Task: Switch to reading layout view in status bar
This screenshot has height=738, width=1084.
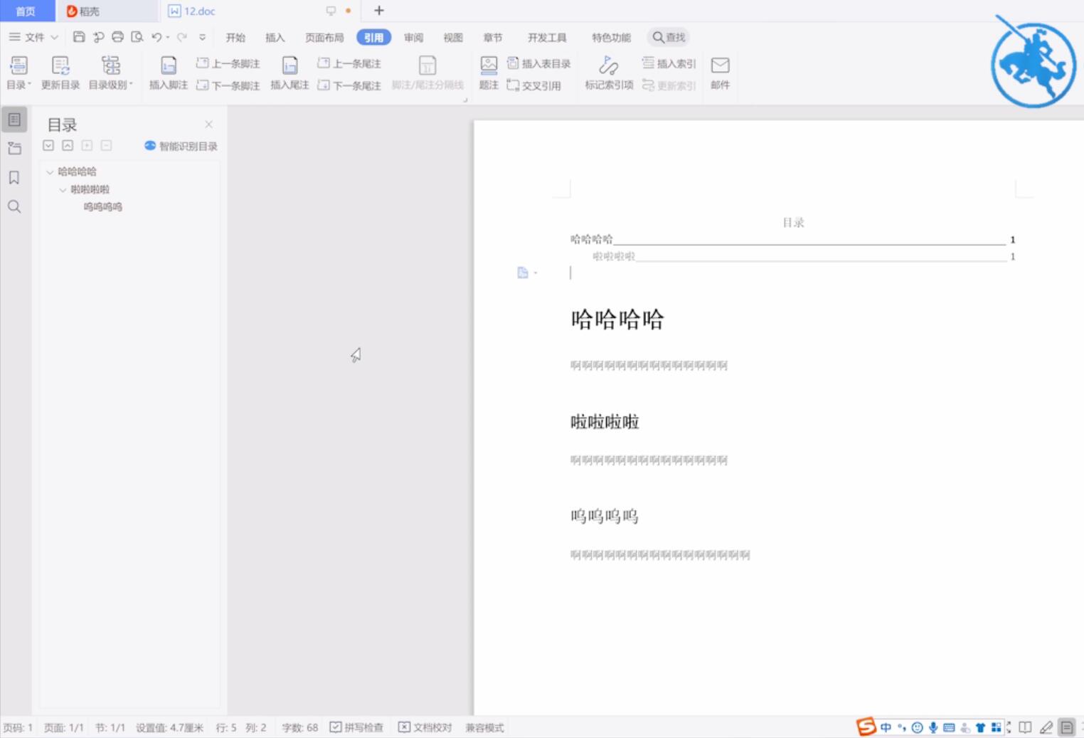Action: [x=1025, y=727]
